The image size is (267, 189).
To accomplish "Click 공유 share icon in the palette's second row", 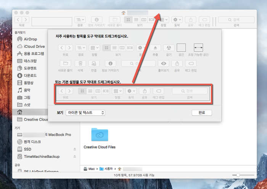I will (x=177, y=64).
